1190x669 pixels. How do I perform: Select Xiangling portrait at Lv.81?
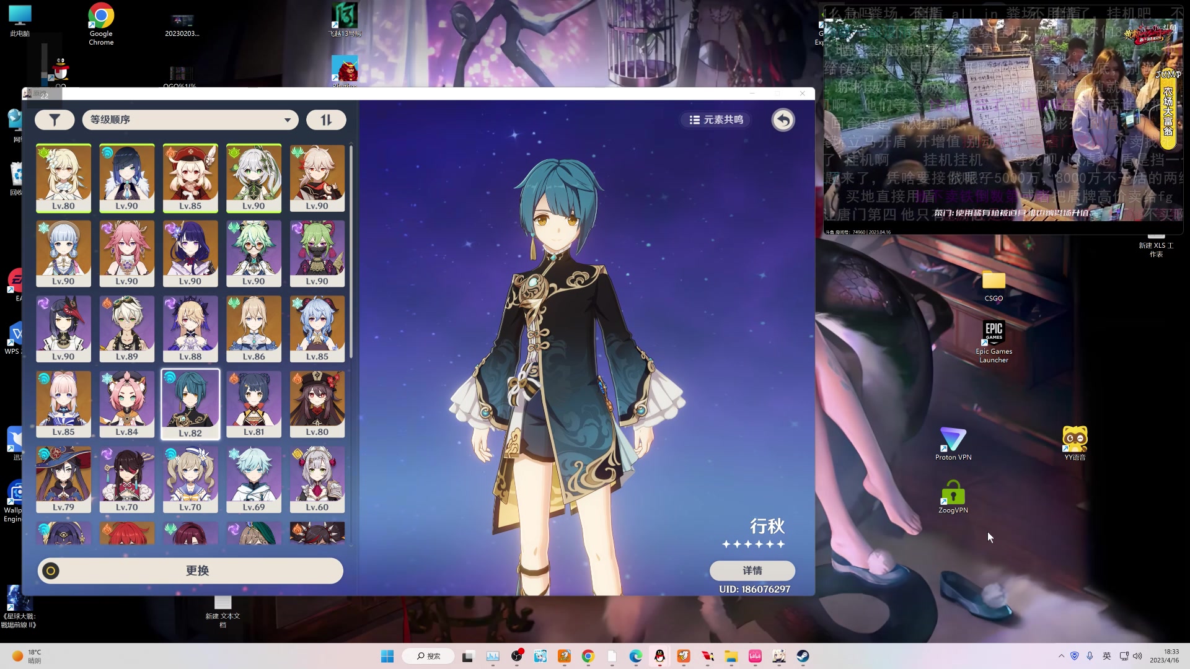253,404
